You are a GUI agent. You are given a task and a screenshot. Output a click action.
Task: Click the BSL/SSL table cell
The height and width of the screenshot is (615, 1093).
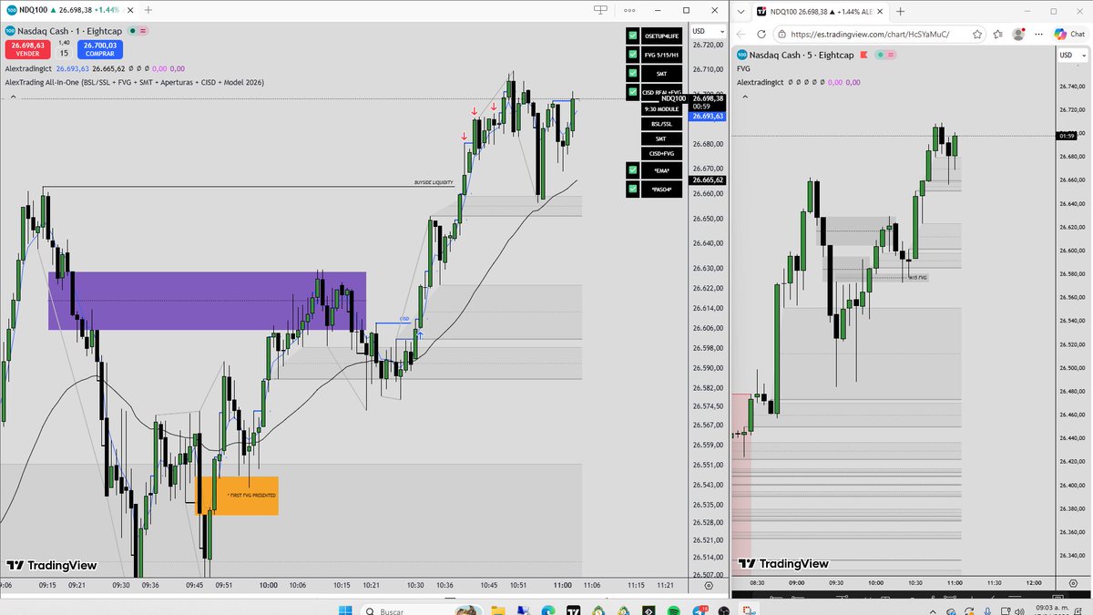[662, 123]
